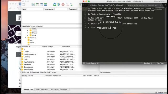Toggle remote directory tree view icon

pos(41,5)
